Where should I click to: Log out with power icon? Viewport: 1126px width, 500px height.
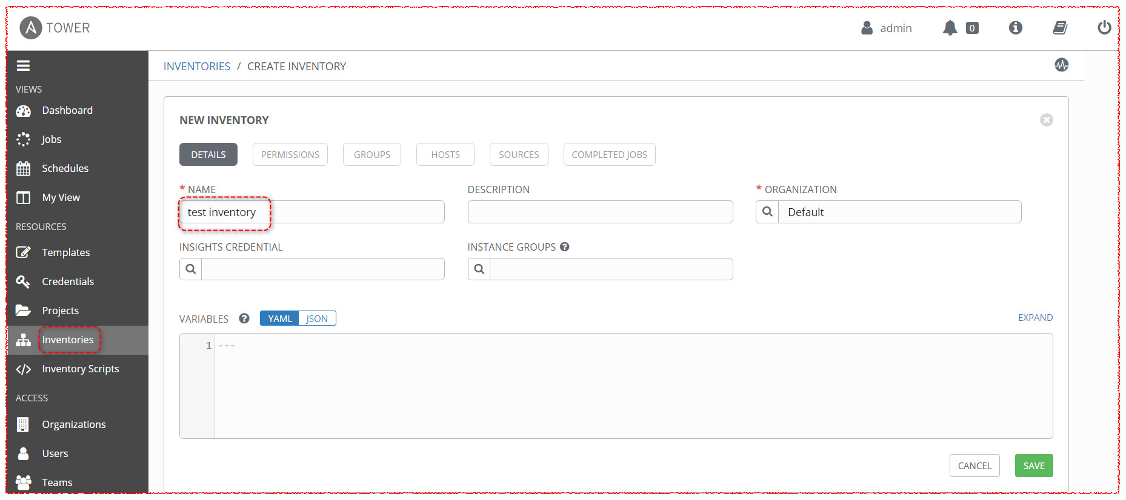1104,28
